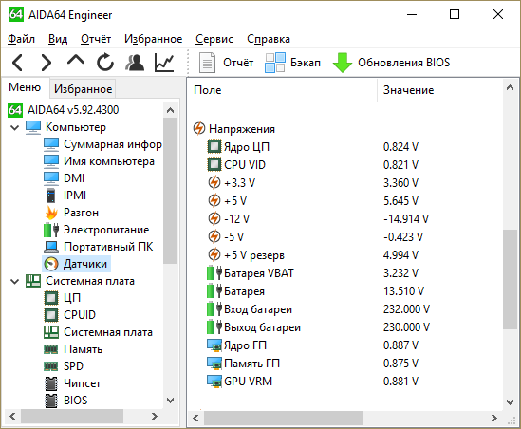Select the Электропитание tree item
The width and height of the screenshot is (521, 429).
point(97,230)
